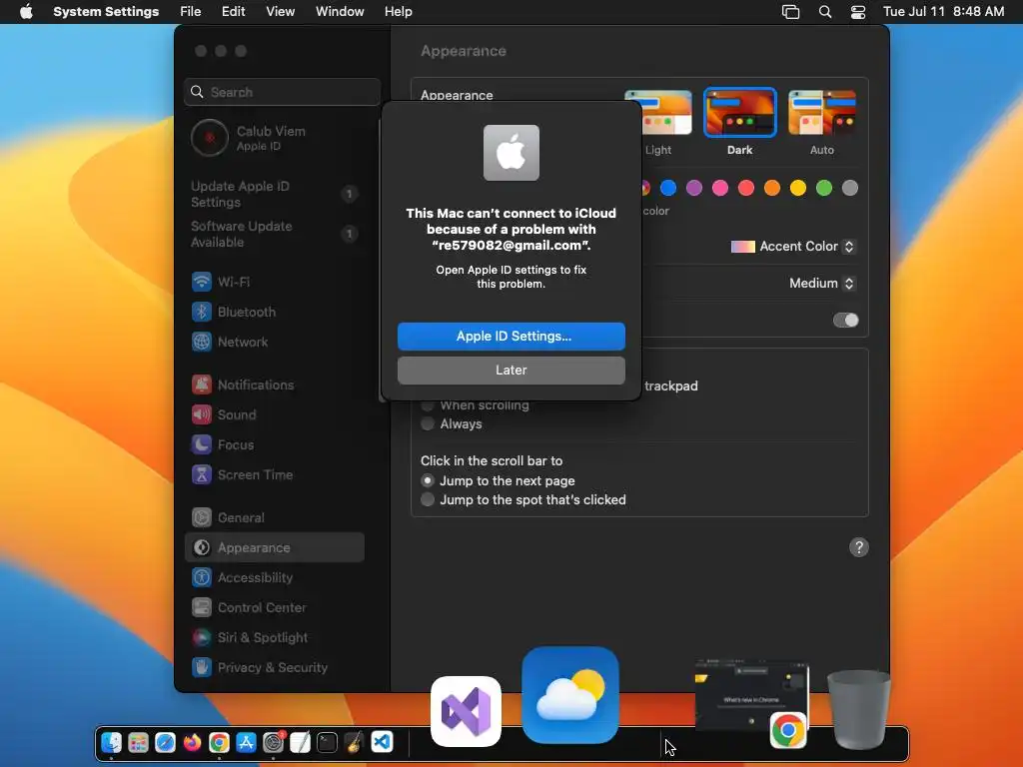Pick the green accent color
The width and height of the screenshot is (1023, 767).
coord(824,188)
